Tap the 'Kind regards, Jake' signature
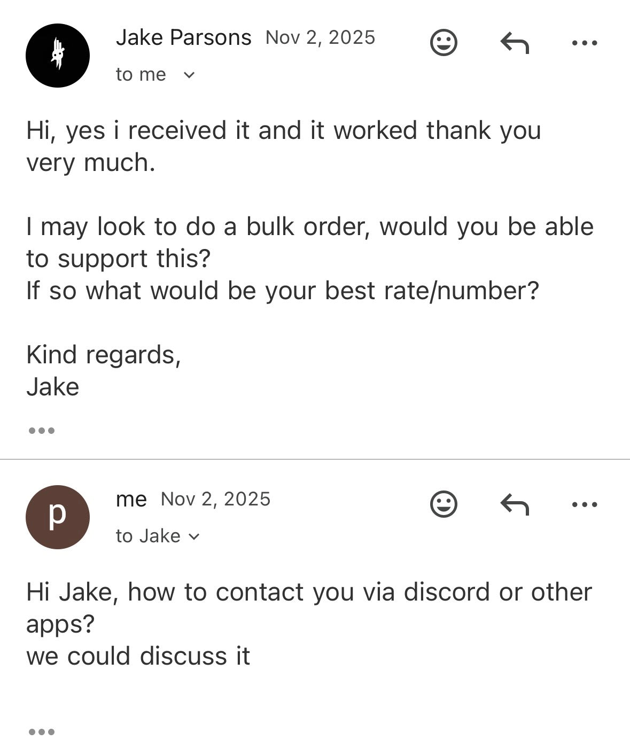630x740 pixels. (104, 370)
